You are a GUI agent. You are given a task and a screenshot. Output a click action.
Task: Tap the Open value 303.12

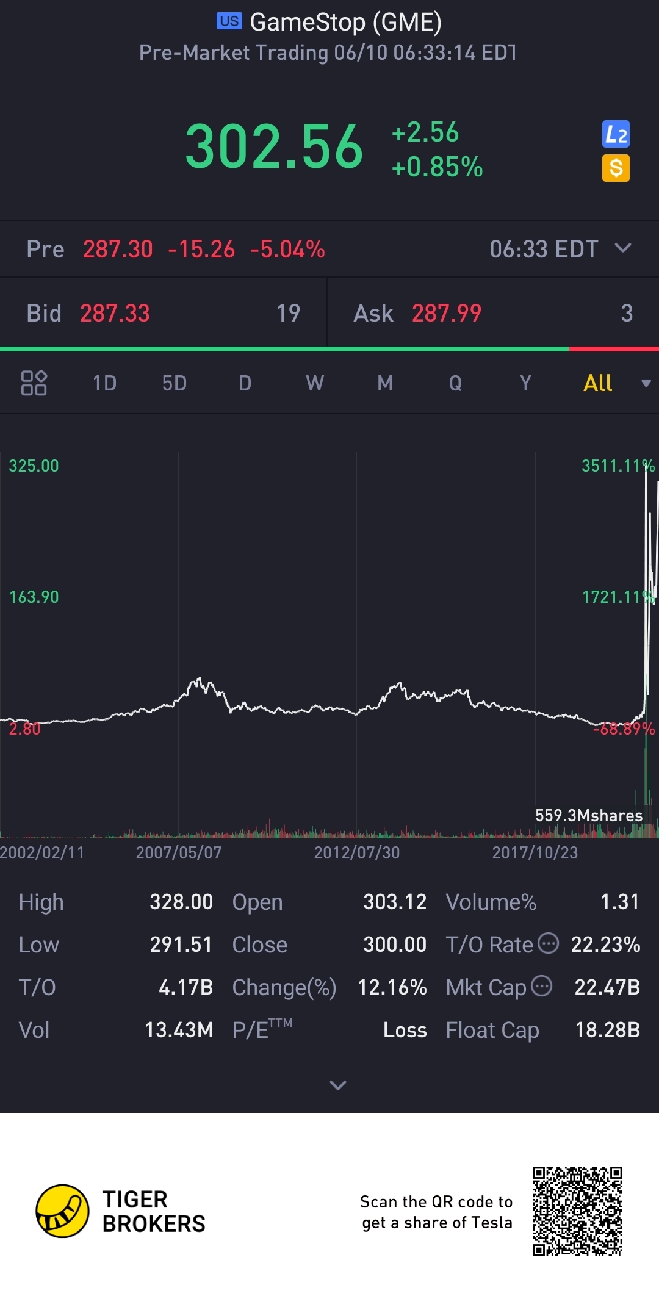point(395,902)
